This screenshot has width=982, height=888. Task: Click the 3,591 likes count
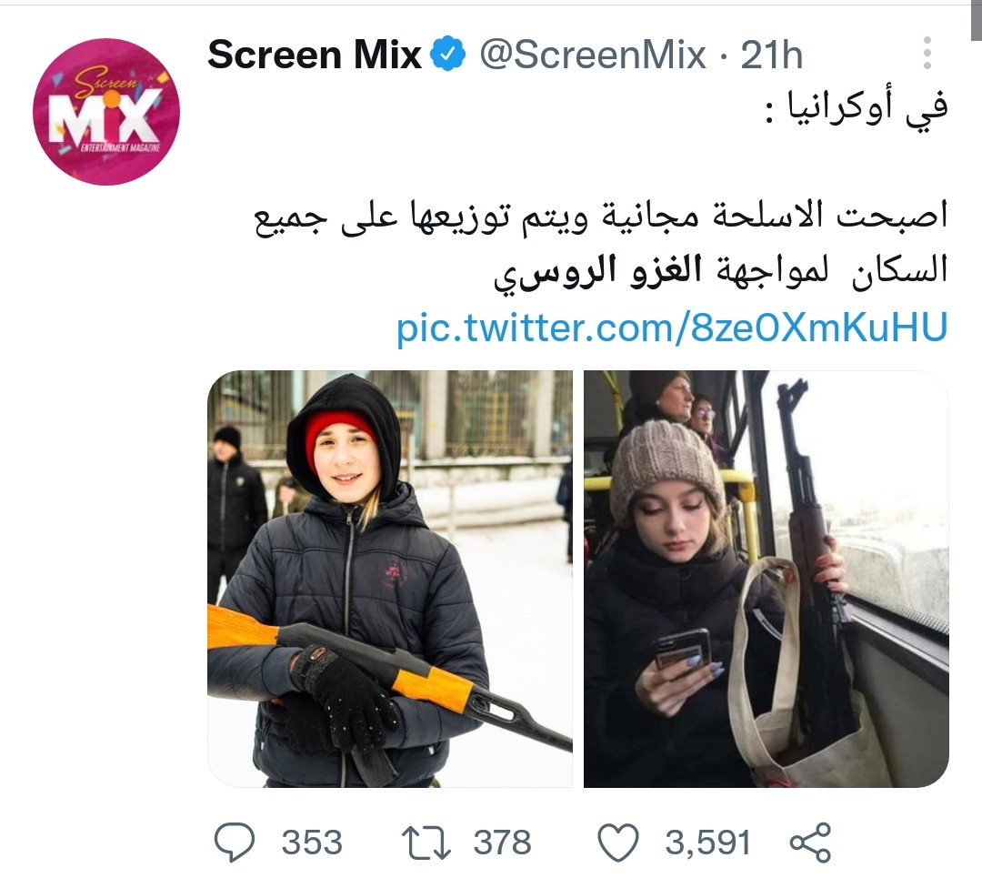(707, 843)
